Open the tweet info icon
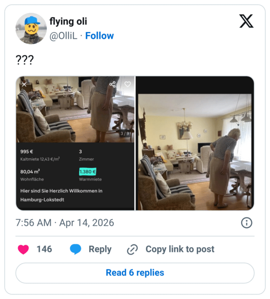The width and height of the screenshot is (270, 299). click(x=246, y=223)
